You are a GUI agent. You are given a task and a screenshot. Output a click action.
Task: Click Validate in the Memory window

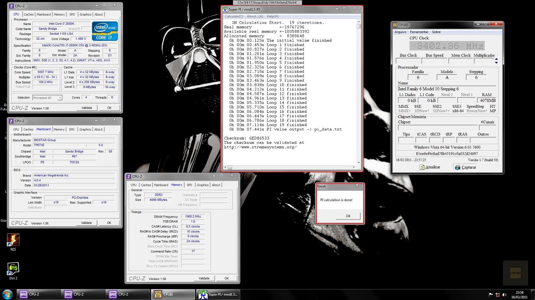[204, 278]
